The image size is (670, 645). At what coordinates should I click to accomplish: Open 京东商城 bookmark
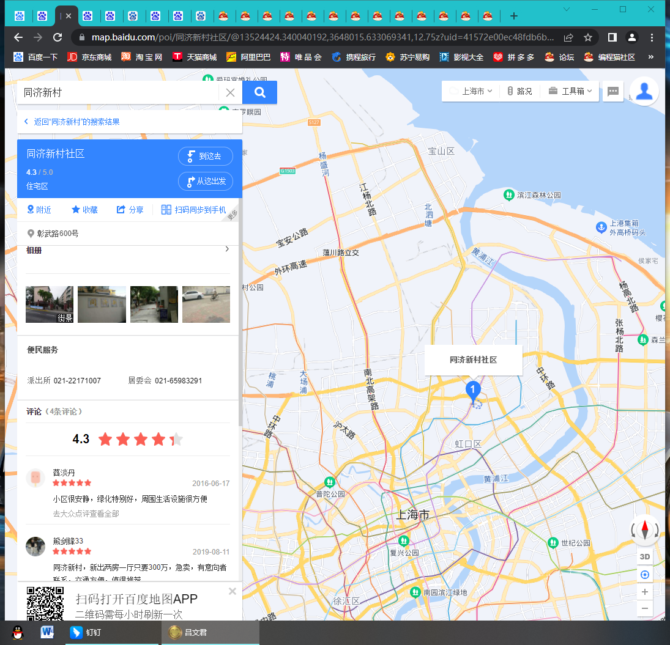click(89, 57)
